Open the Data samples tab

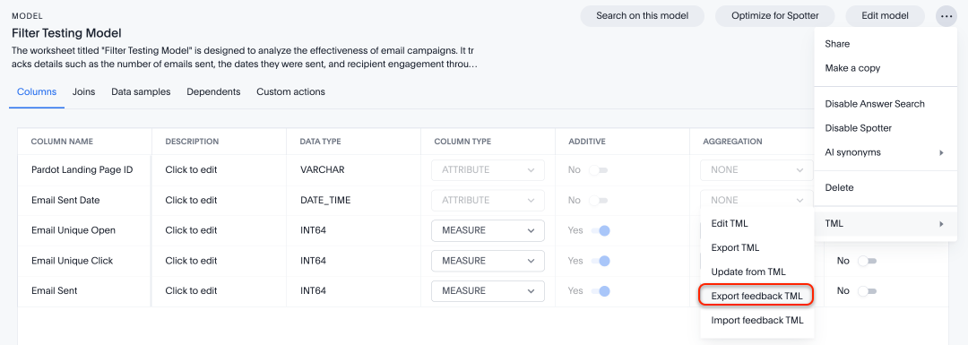tap(141, 92)
